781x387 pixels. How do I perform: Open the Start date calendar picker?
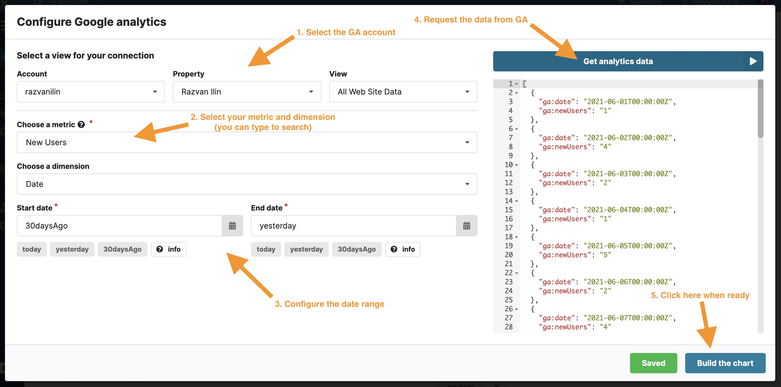tap(232, 226)
